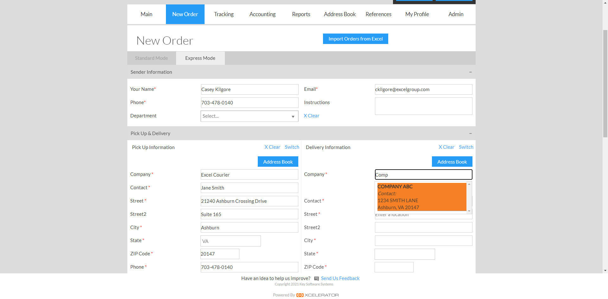Click the pickup Street2 field Suite 165
Image resolution: width=608 pixels, height=299 pixels.
pos(250,214)
